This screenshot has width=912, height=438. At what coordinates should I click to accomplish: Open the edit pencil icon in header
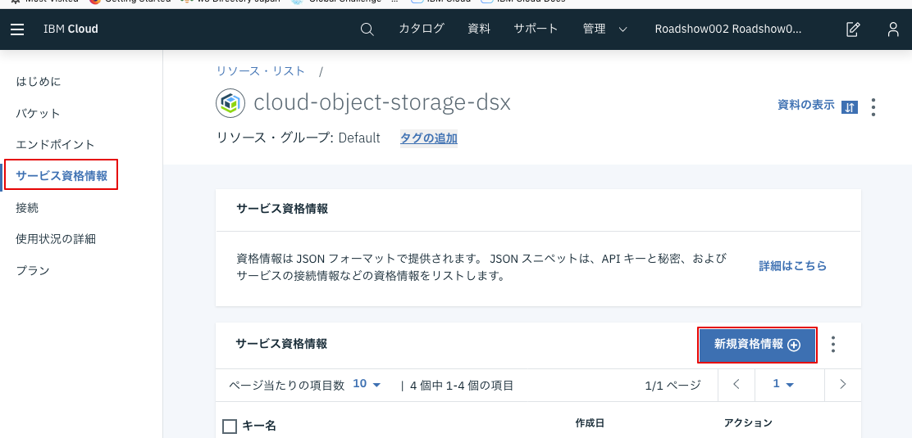(x=853, y=29)
